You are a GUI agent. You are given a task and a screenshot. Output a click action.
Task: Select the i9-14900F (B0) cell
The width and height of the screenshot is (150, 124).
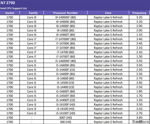point(65,26)
